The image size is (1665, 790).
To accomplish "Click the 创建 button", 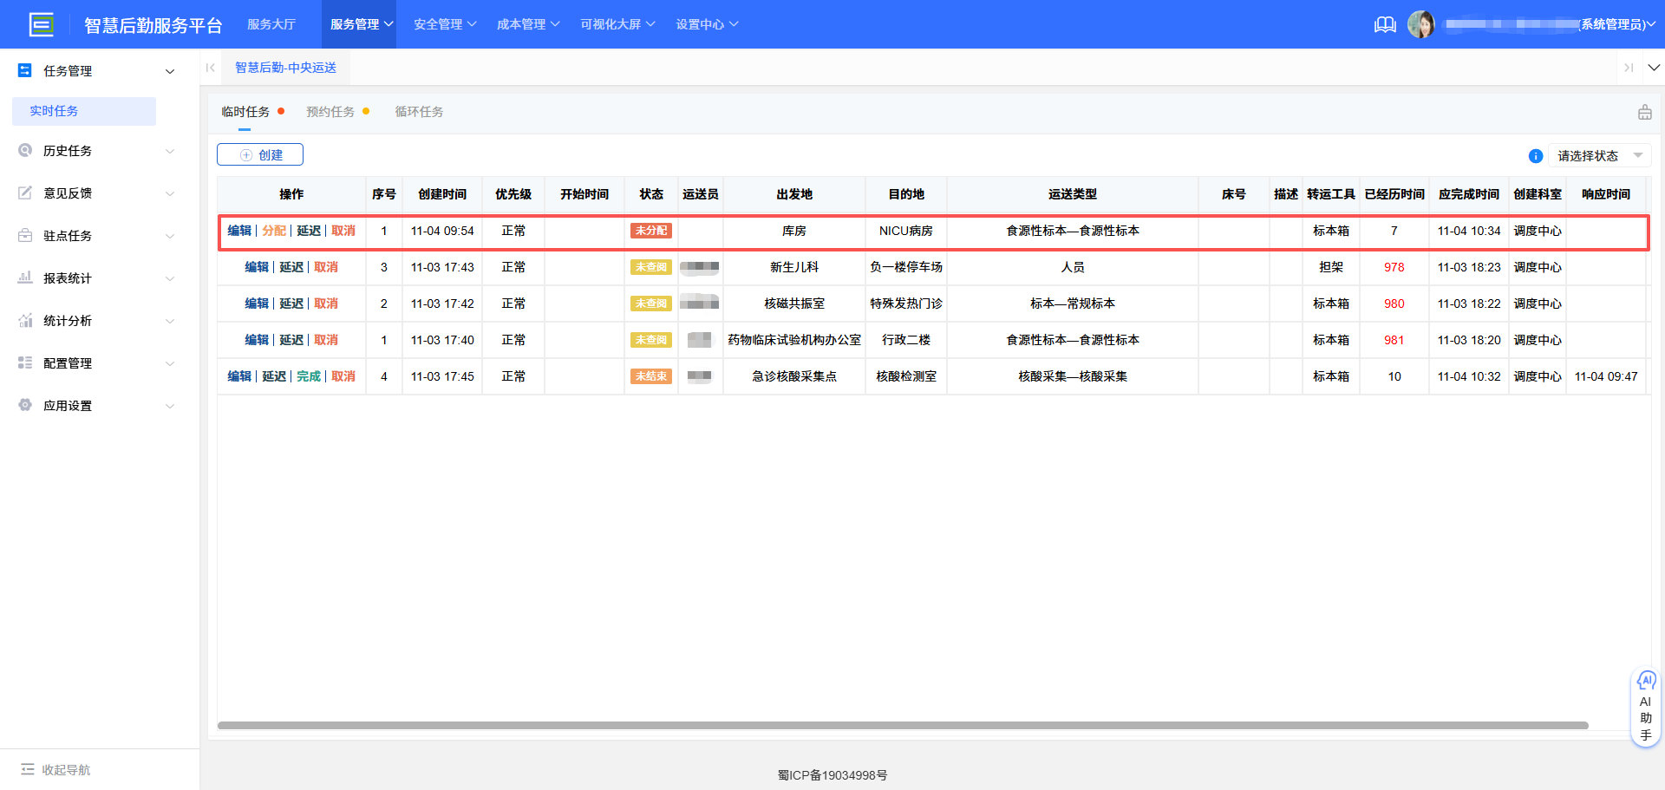I will point(259,154).
